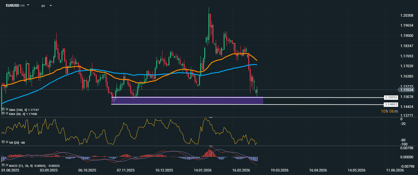Click the small handle above the %R panel

(x=210, y=117)
